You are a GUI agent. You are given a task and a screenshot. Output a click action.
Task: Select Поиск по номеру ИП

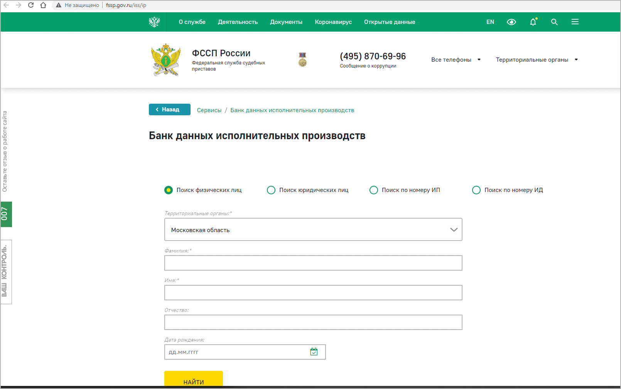coord(373,190)
